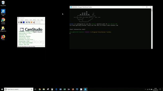
Task: Click the network icon in system tray
Action: 147,89
